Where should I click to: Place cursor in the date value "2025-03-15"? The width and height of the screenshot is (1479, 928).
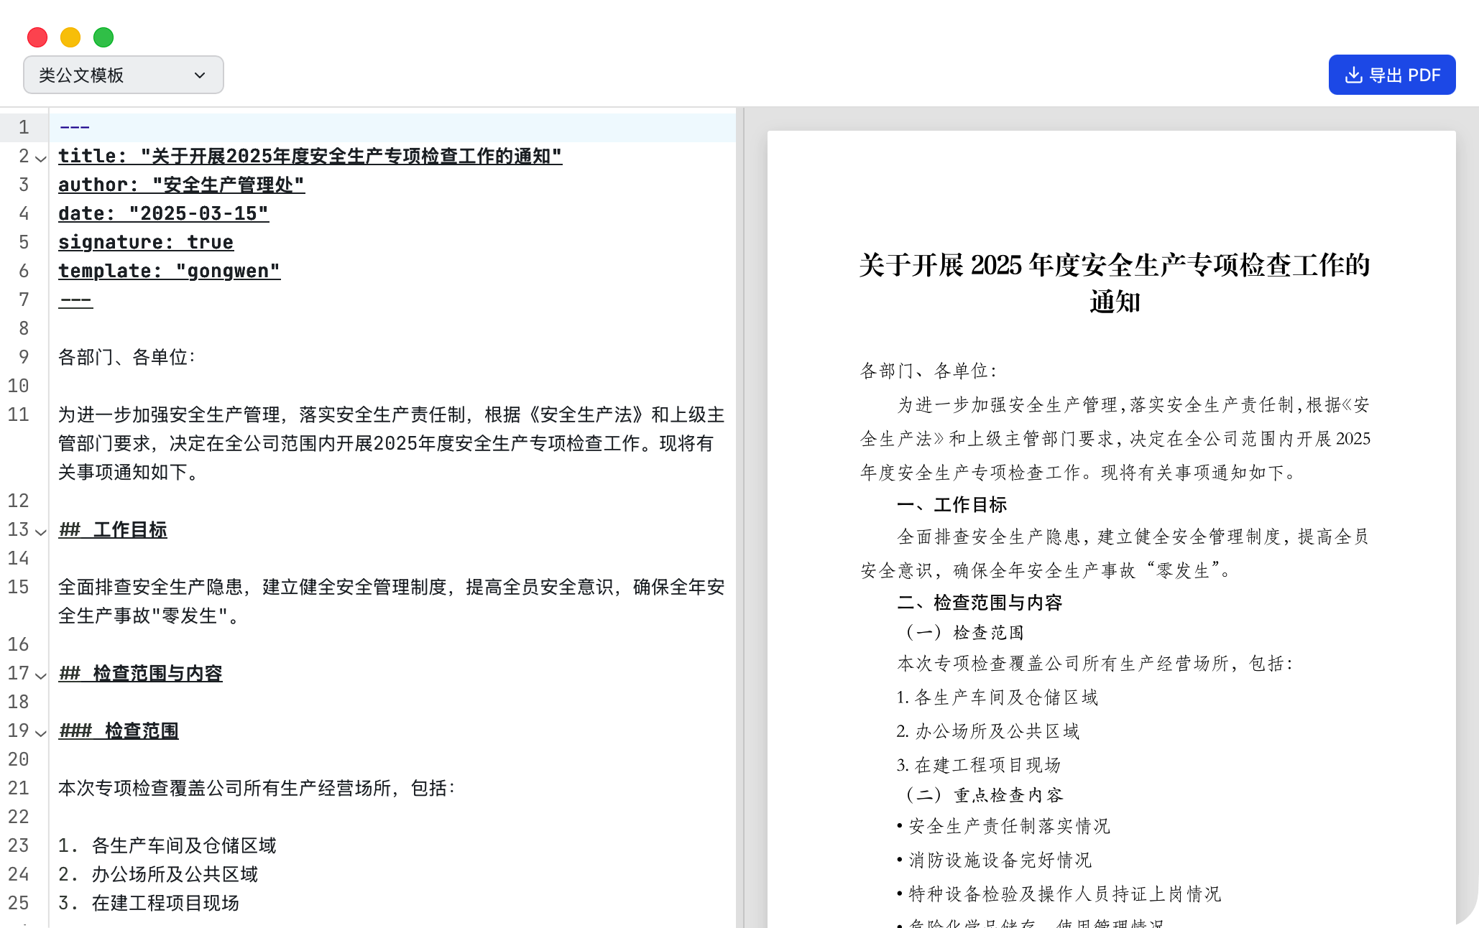pyautogui.click(x=198, y=213)
